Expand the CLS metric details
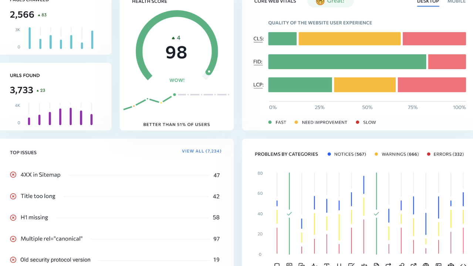 pos(258,39)
